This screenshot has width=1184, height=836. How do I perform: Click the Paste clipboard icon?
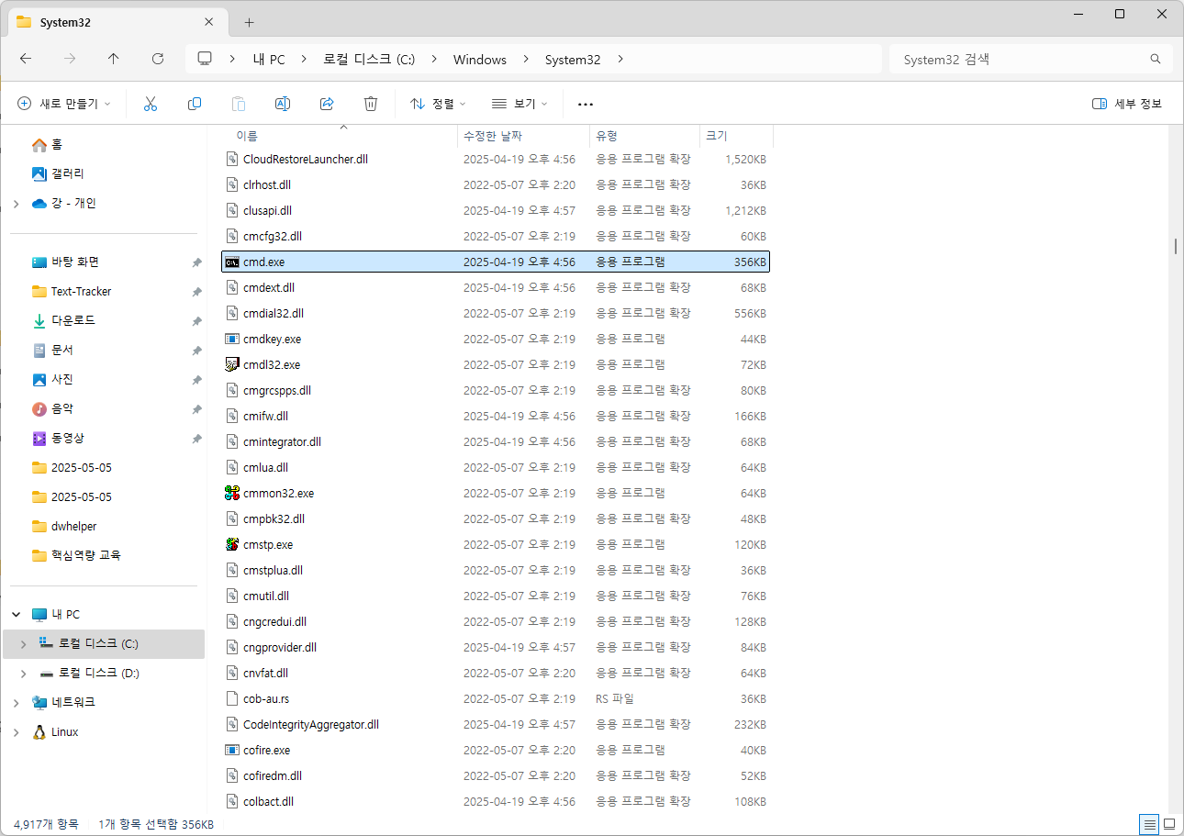pyautogui.click(x=239, y=104)
